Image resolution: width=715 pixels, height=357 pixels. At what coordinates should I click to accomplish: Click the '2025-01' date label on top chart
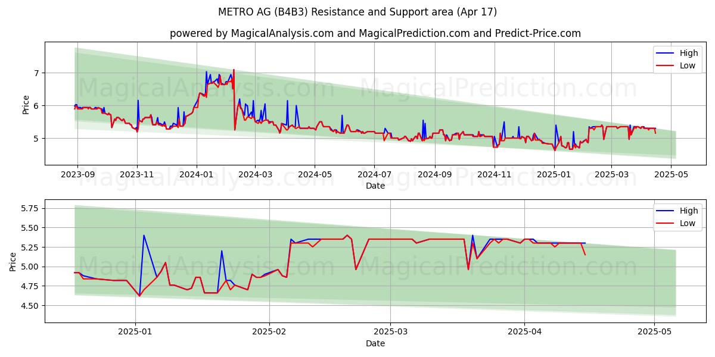(x=554, y=175)
